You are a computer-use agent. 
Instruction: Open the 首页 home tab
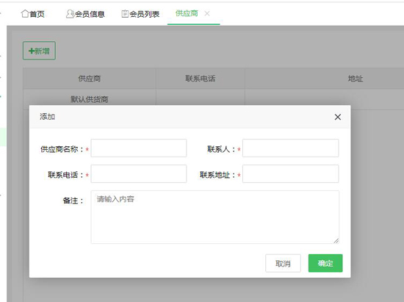(x=33, y=14)
